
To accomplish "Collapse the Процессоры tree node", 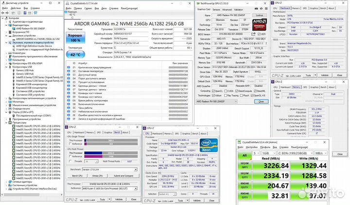I will pyautogui.click(x=6, y=123).
